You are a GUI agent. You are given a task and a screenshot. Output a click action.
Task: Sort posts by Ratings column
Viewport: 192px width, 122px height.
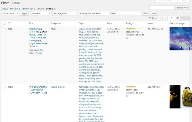129,23
